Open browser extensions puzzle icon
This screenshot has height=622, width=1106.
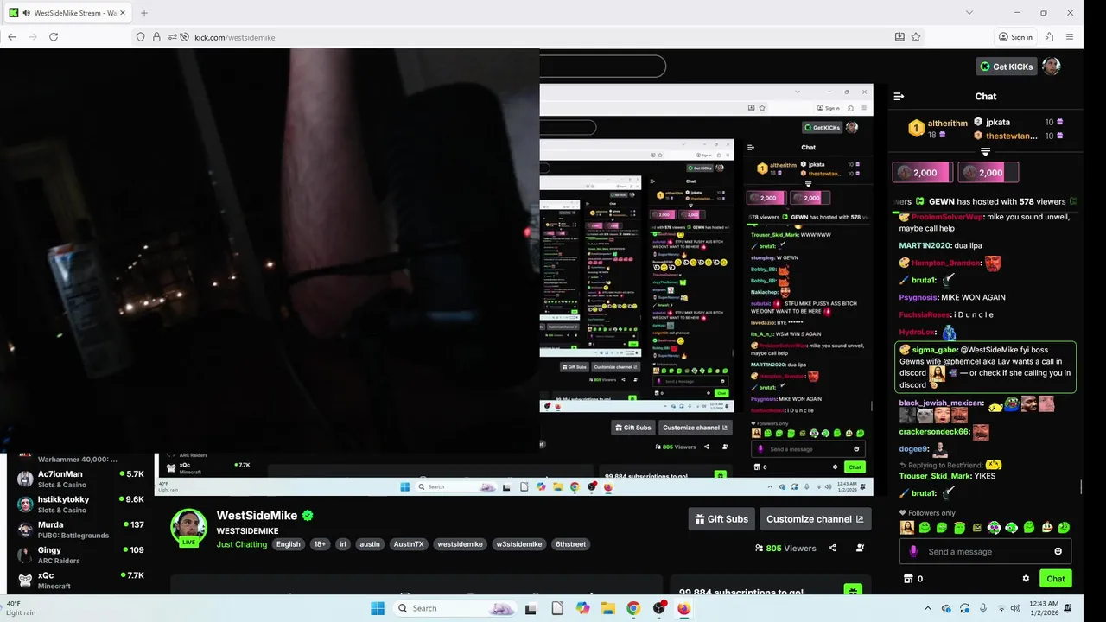(1049, 37)
